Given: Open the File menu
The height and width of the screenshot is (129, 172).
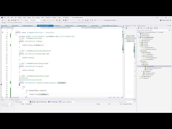Looking at the screenshot, I should pos(5,17).
